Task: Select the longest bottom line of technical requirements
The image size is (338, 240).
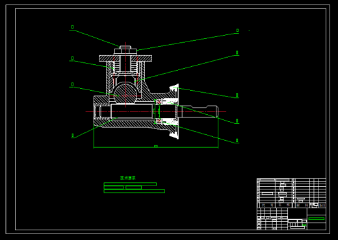Action: coord(135,191)
